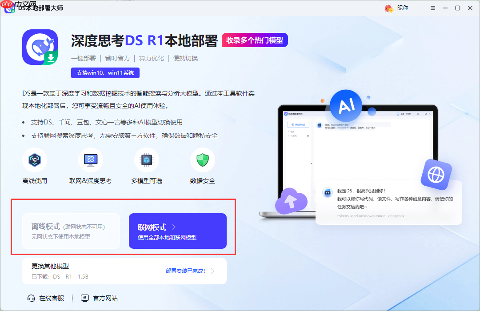
Task: Enable 联网模式 online mode
Action: [x=177, y=231]
